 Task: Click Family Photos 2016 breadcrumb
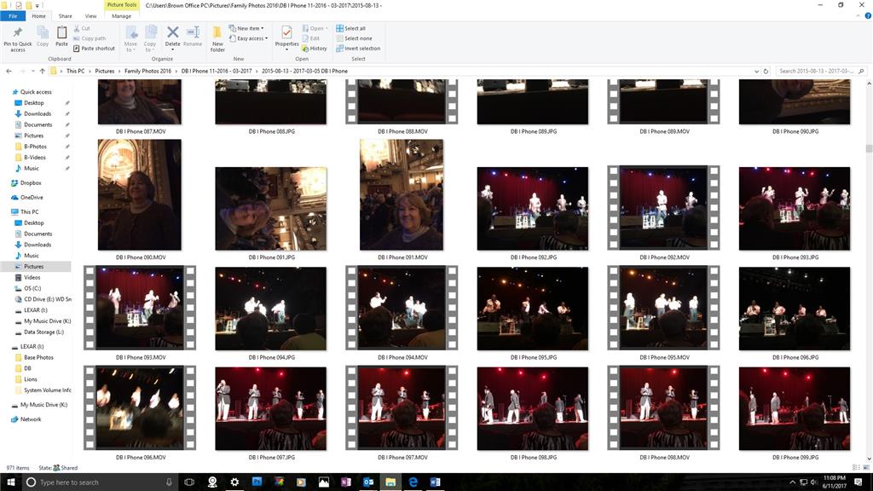click(x=147, y=72)
